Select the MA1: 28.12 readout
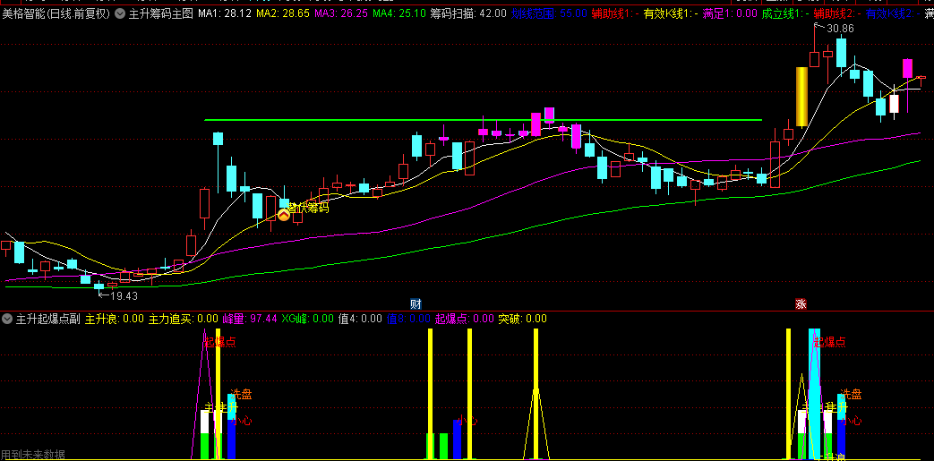 [x=225, y=13]
